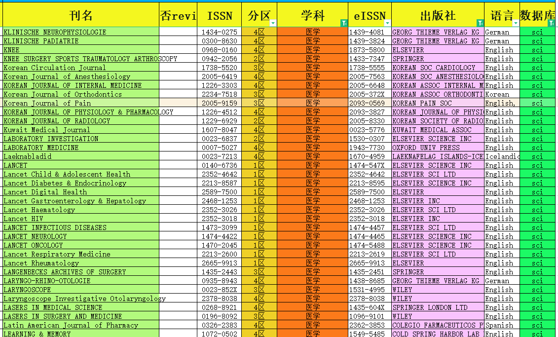Screen dimensions: 558x337
Task: Click Laryngoscope Investigative Otolaryngology cell
Action: click(x=81, y=299)
